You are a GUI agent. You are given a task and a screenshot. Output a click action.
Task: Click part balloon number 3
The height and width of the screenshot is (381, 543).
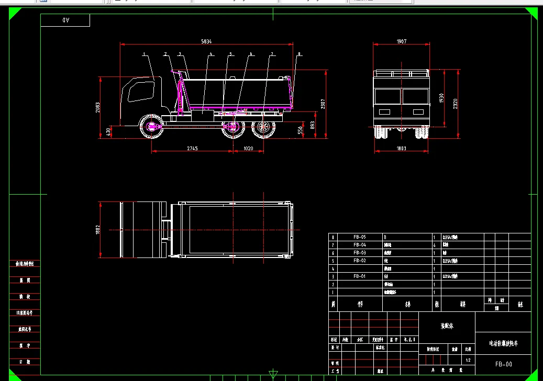pos(180,54)
